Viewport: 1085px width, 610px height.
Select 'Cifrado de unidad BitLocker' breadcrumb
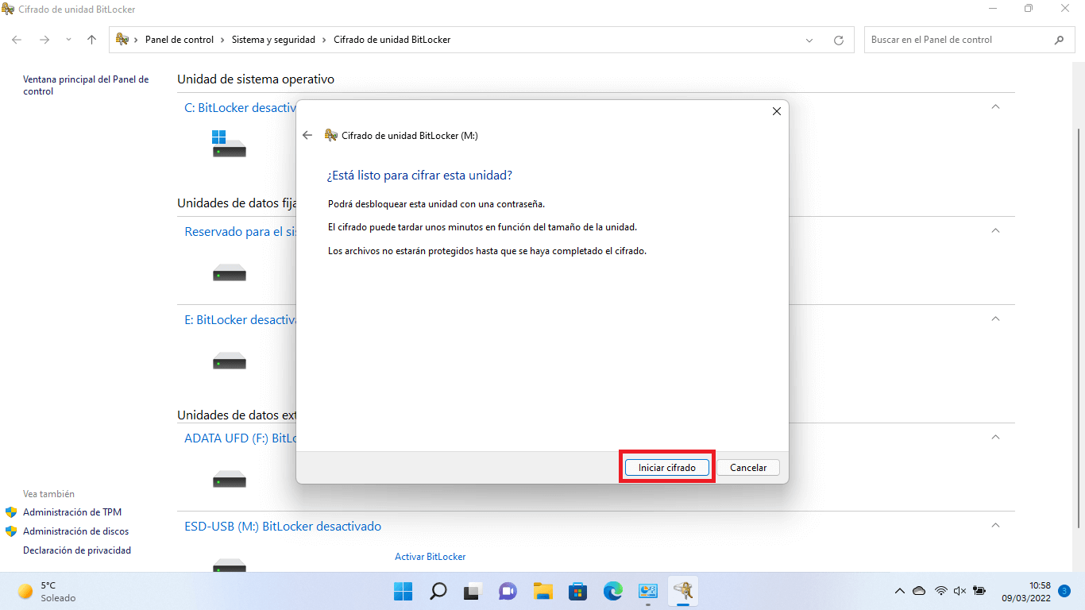(x=392, y=40)
